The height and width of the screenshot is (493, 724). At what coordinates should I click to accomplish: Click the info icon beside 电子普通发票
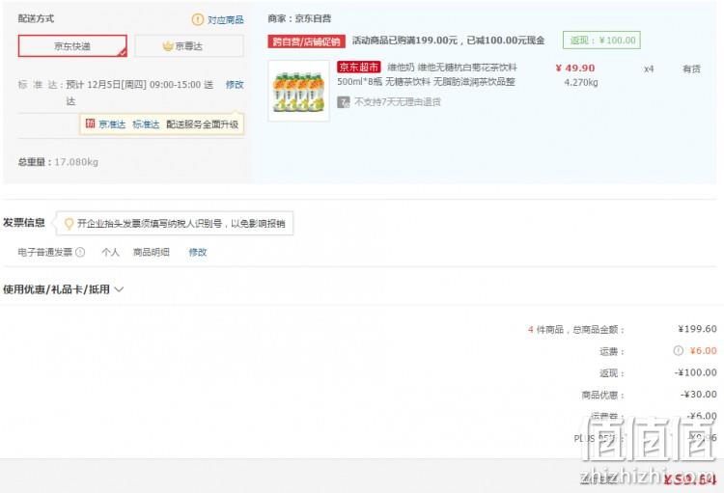(x=80, y=252)
